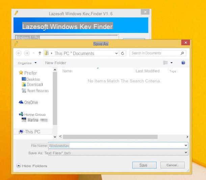Open the Organize menu
The width and height of the screenshot is (206, 180).
click(x=27, y=63)
